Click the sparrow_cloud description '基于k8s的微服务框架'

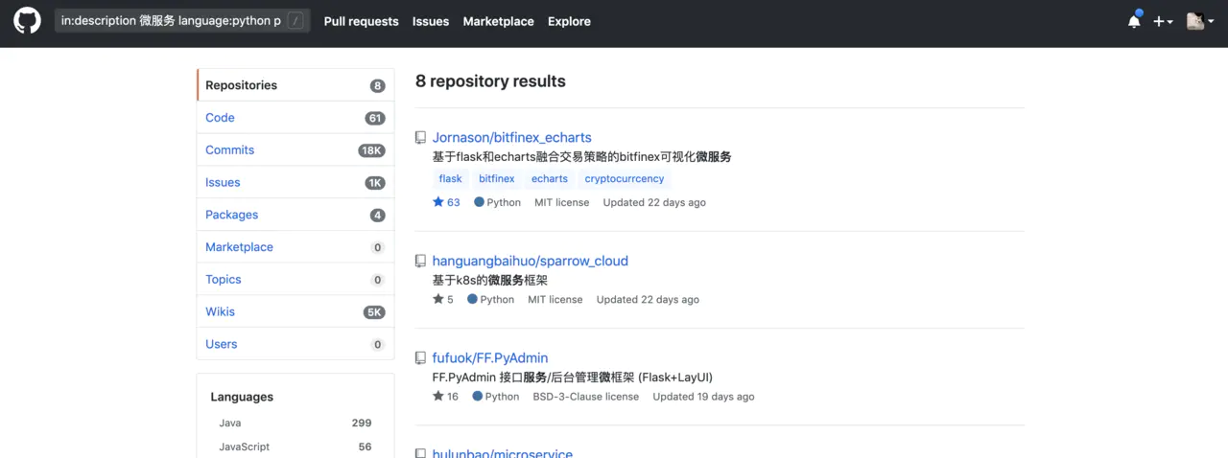489,280
